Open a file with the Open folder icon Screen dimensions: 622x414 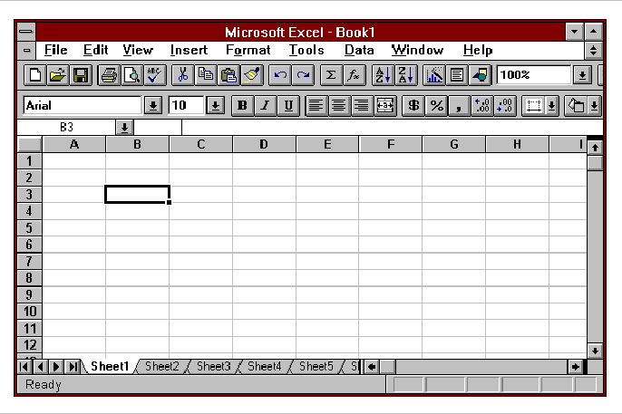coord(58,75)
